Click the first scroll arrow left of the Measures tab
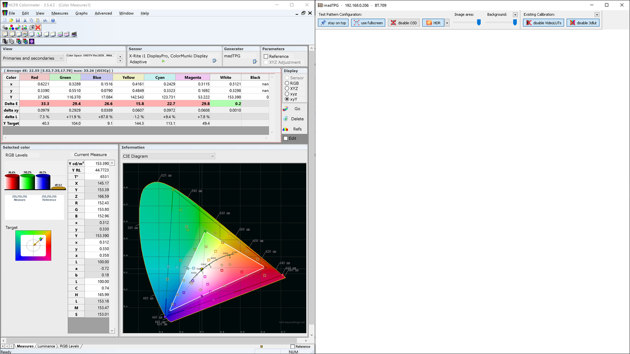630x354 pixels. coord(2,346)
